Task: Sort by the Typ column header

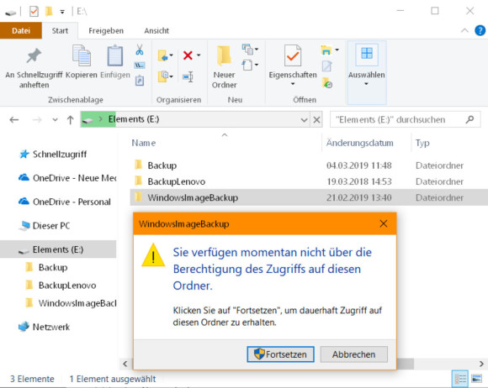Action: click(422, 143)
